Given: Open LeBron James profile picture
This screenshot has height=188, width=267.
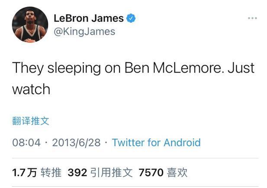Looking at the screenshot, I should [30, 25].
